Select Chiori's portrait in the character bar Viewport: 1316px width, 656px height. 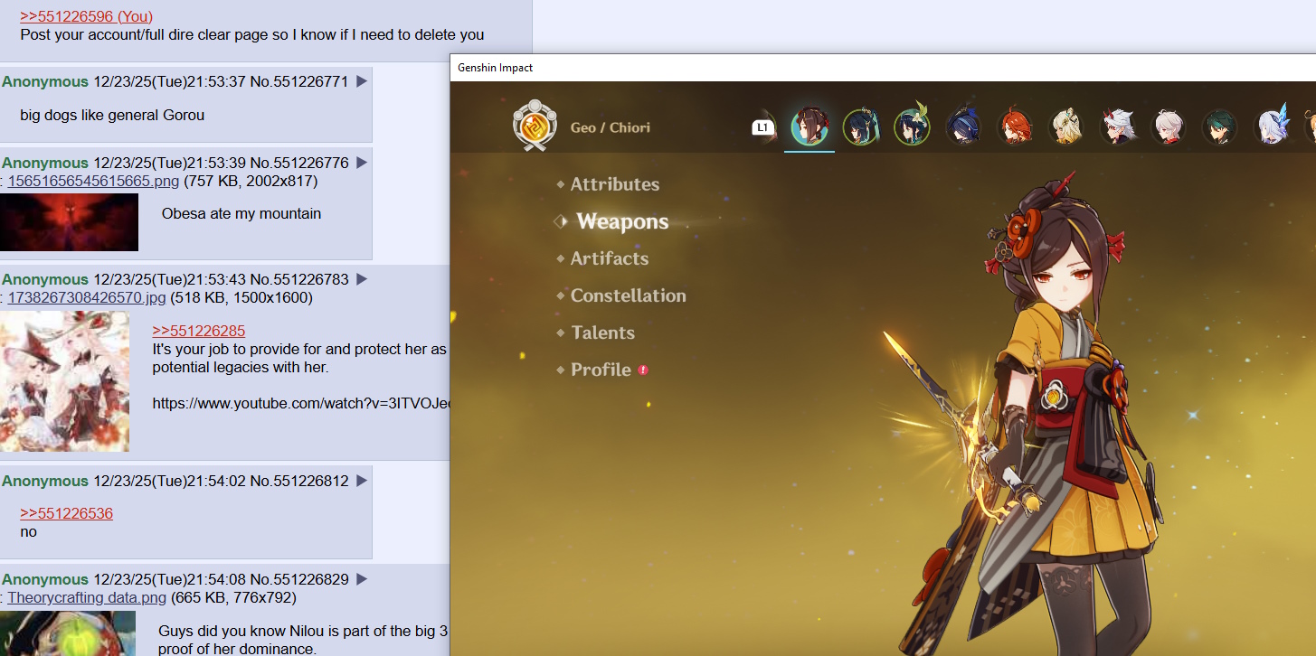pos(809,127)
